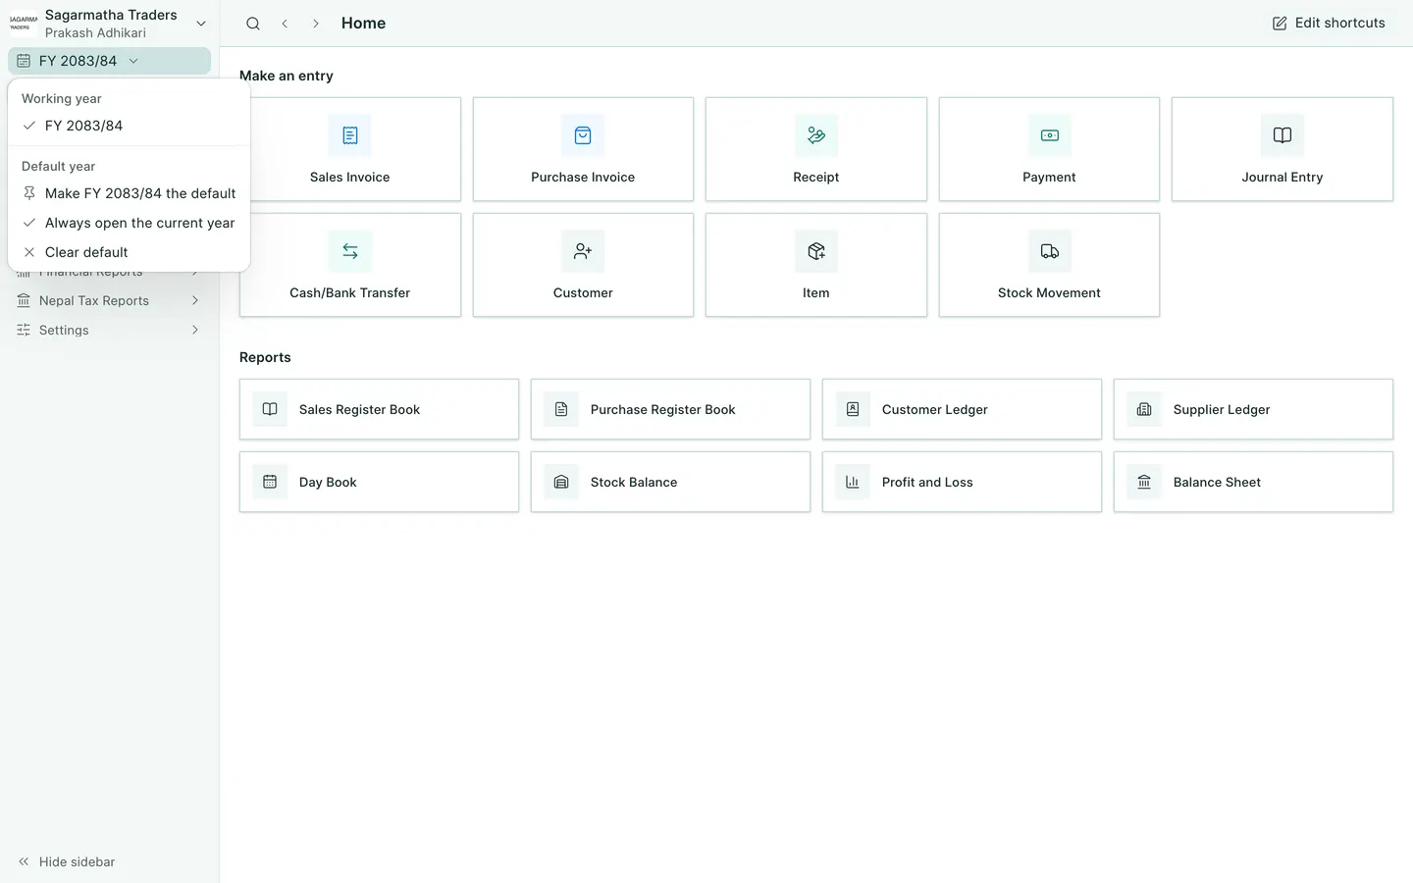Click the Journal Entry book icon
Screen dimensions: 1413x883
pos(1282,135)
